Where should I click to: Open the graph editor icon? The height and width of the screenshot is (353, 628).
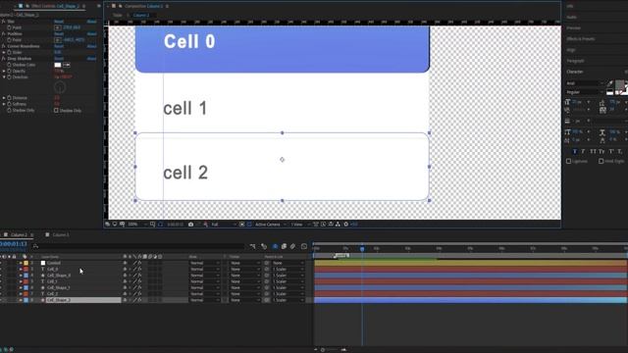tap(304, 246)
